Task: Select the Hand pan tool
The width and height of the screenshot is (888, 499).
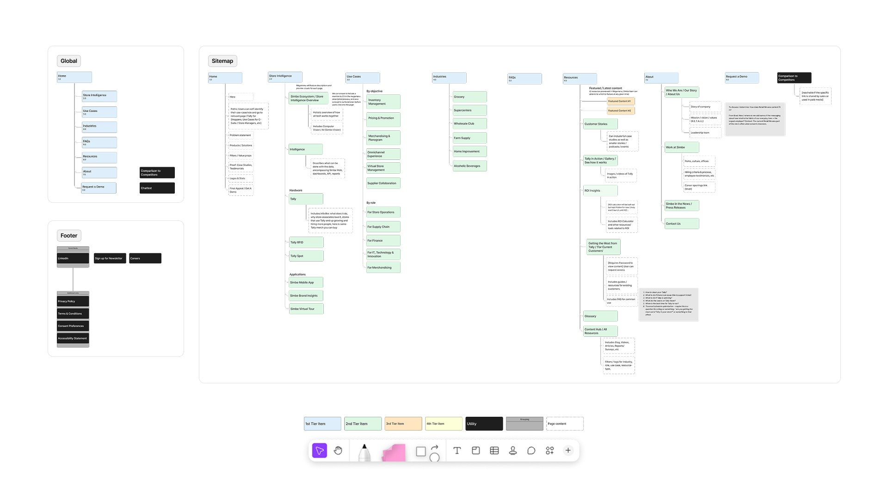Action: 338,450
